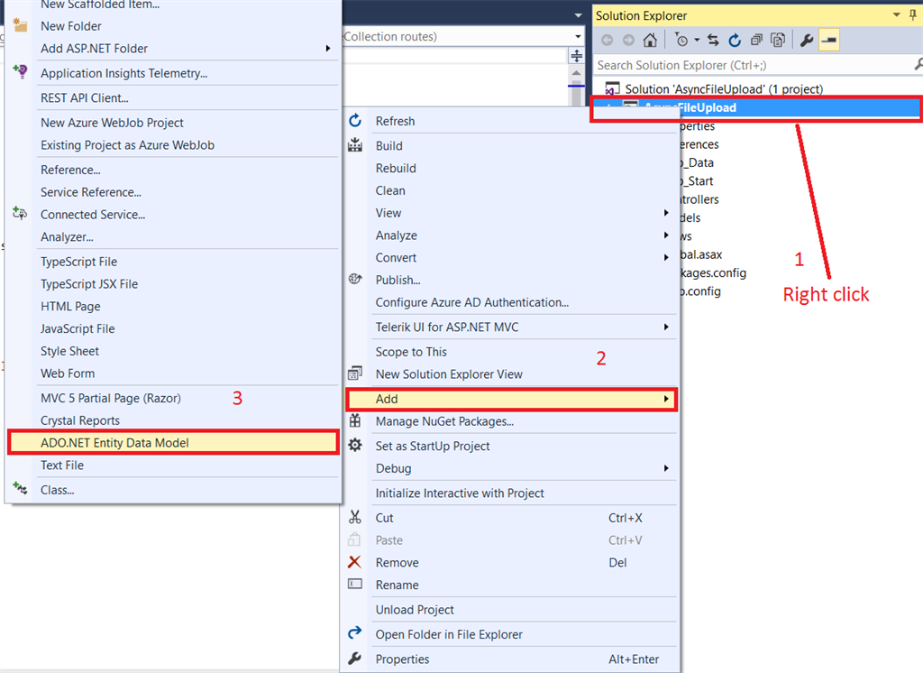
Task: Select the Cut scissors icon
Action: pyautogui.click(x=355, y=518)
